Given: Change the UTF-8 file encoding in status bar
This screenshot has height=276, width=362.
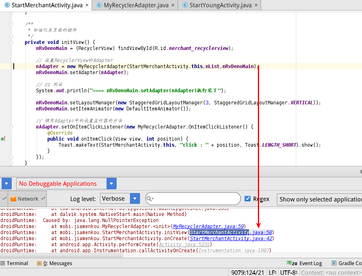Looking at the screenshot, I should [289, 273].
